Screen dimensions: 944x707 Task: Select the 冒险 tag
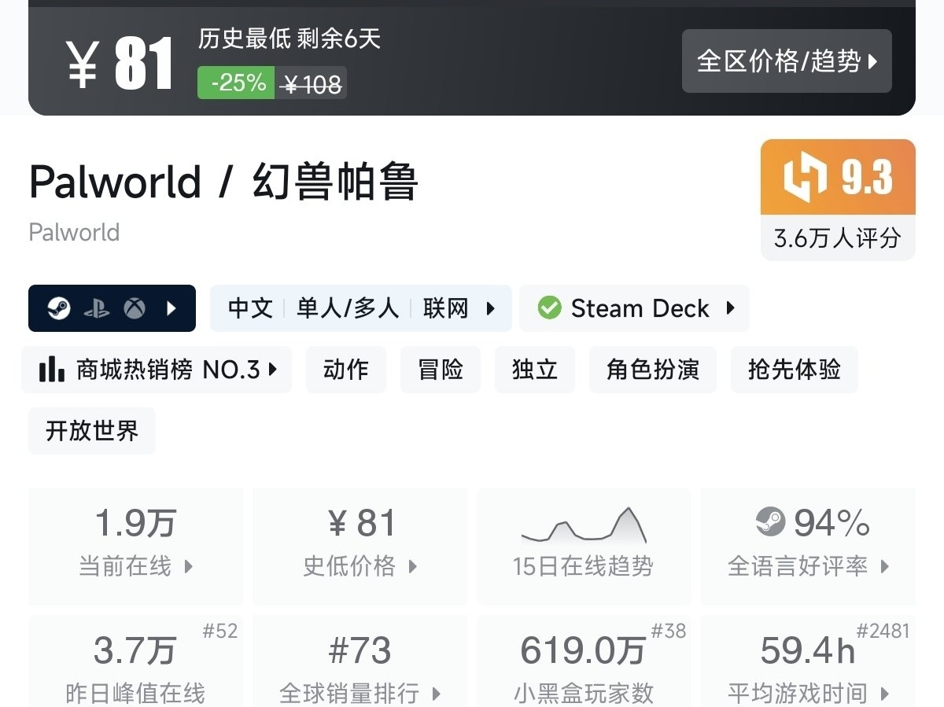pos(441,370)
